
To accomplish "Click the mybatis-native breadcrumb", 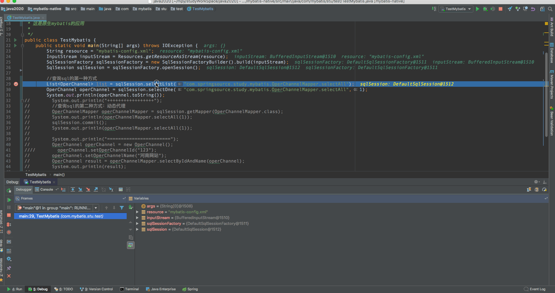I will pyautogui.click(x=45, y=9).
